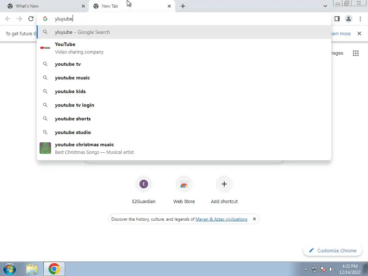Select the YouTube video sharing company suggestion

point(184,48)
